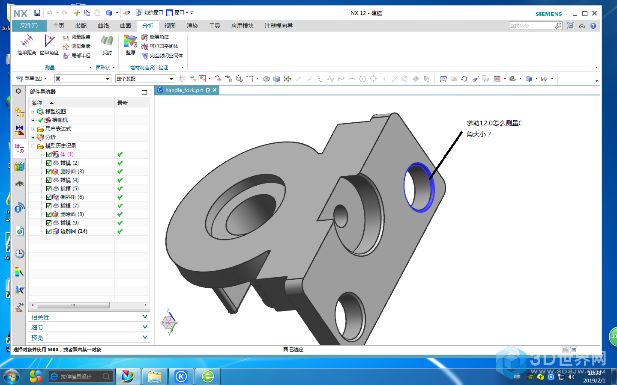617x385 pixels.
Task: Open the 菜单(M) menu dropdown
Action: point(32,79)
